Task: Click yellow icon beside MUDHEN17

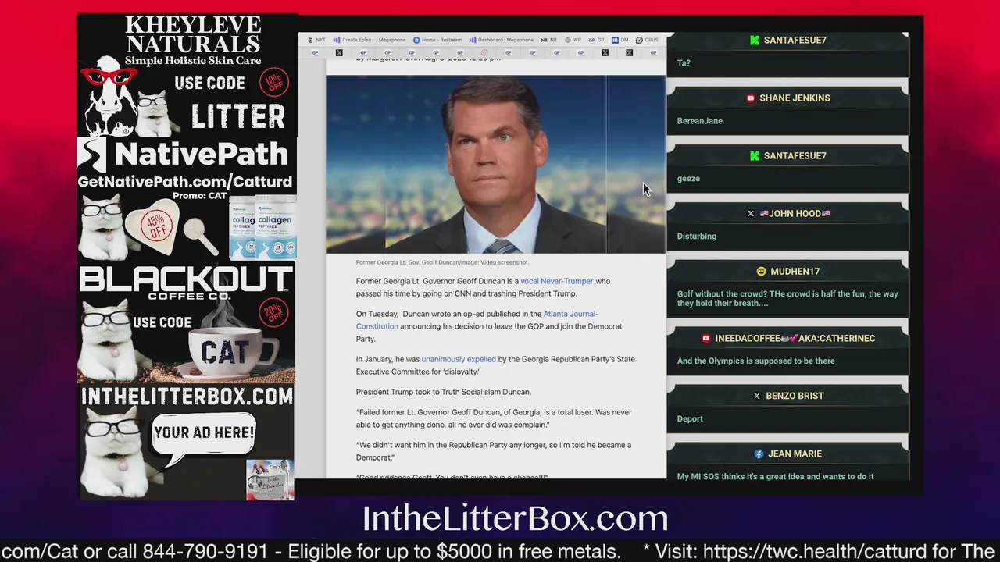Action: 761,271
